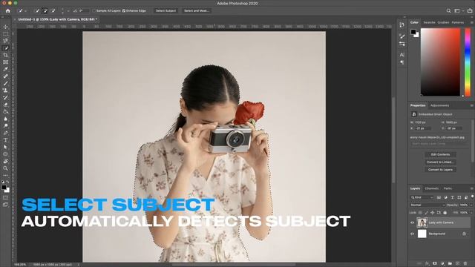Image resolution: width=475 pixels, height=267 pixels.
Task: Toggle lock image pixels brush icon
Action: click(x=426, y=213)
